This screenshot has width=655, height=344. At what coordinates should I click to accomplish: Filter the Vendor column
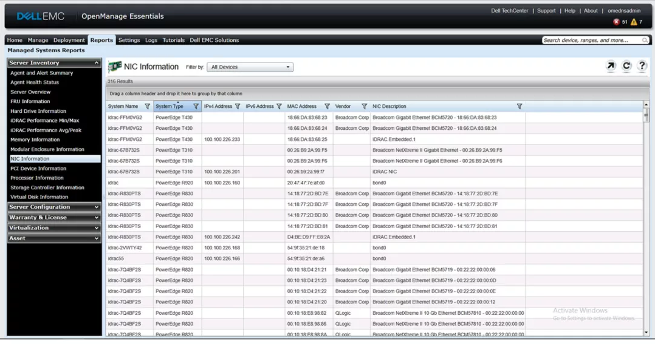(365, 106)
